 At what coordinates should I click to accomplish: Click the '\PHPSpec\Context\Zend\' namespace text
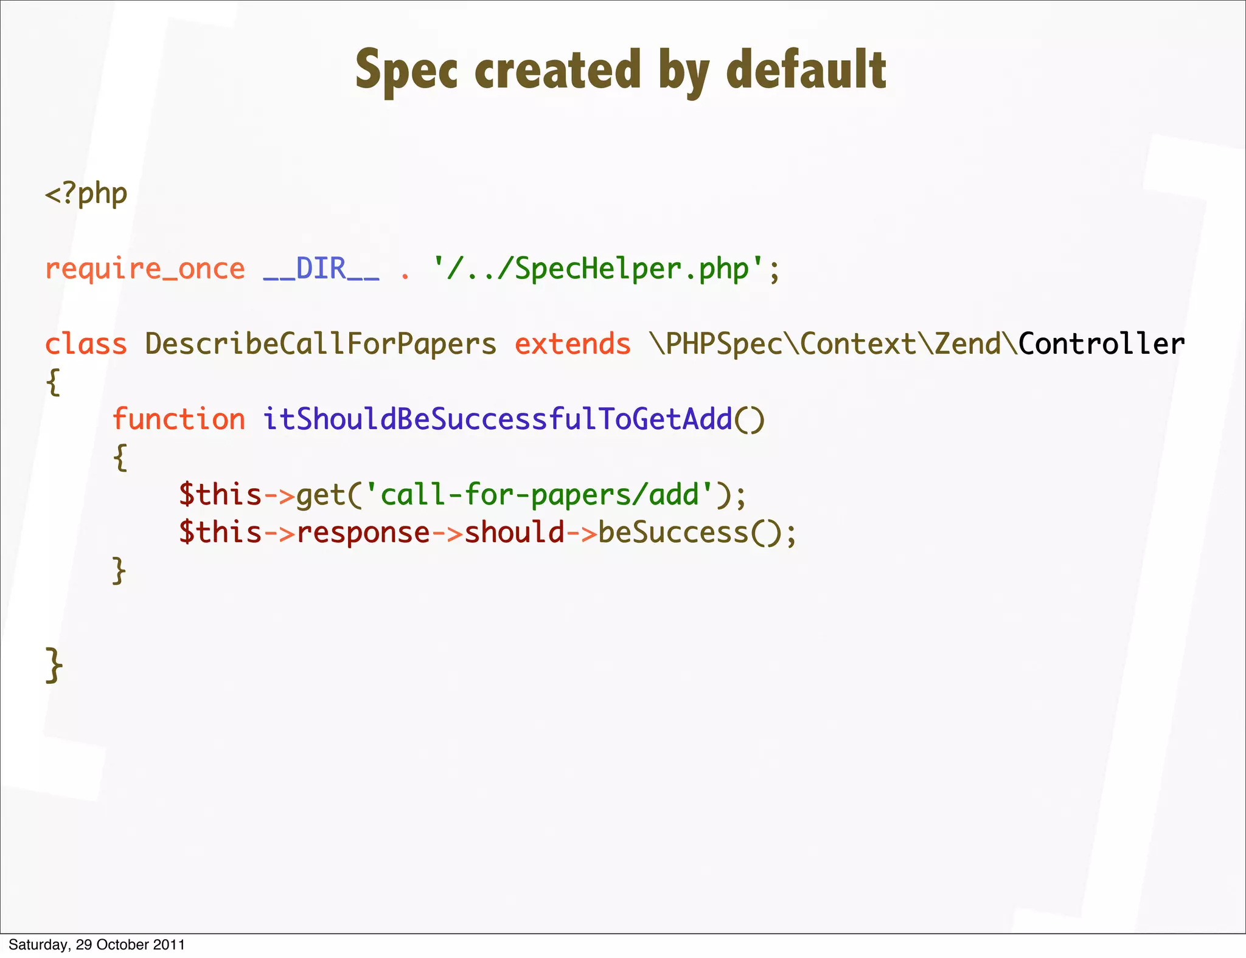click(x=834, y=345)
